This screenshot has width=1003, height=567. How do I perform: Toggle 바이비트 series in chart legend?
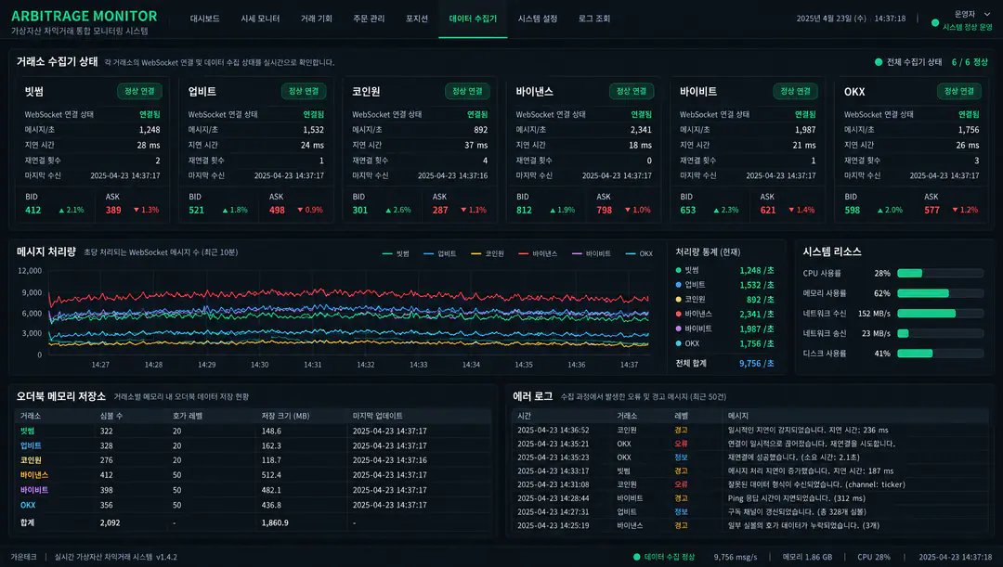(591, 253)
